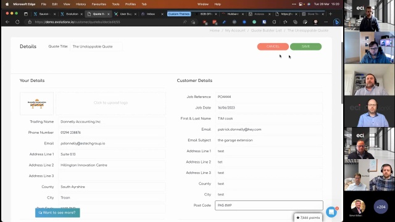The height and width of the screenshot is (222, 395).
Task: Click the 'Click to upload logo' area
Action: click(110, 103)
